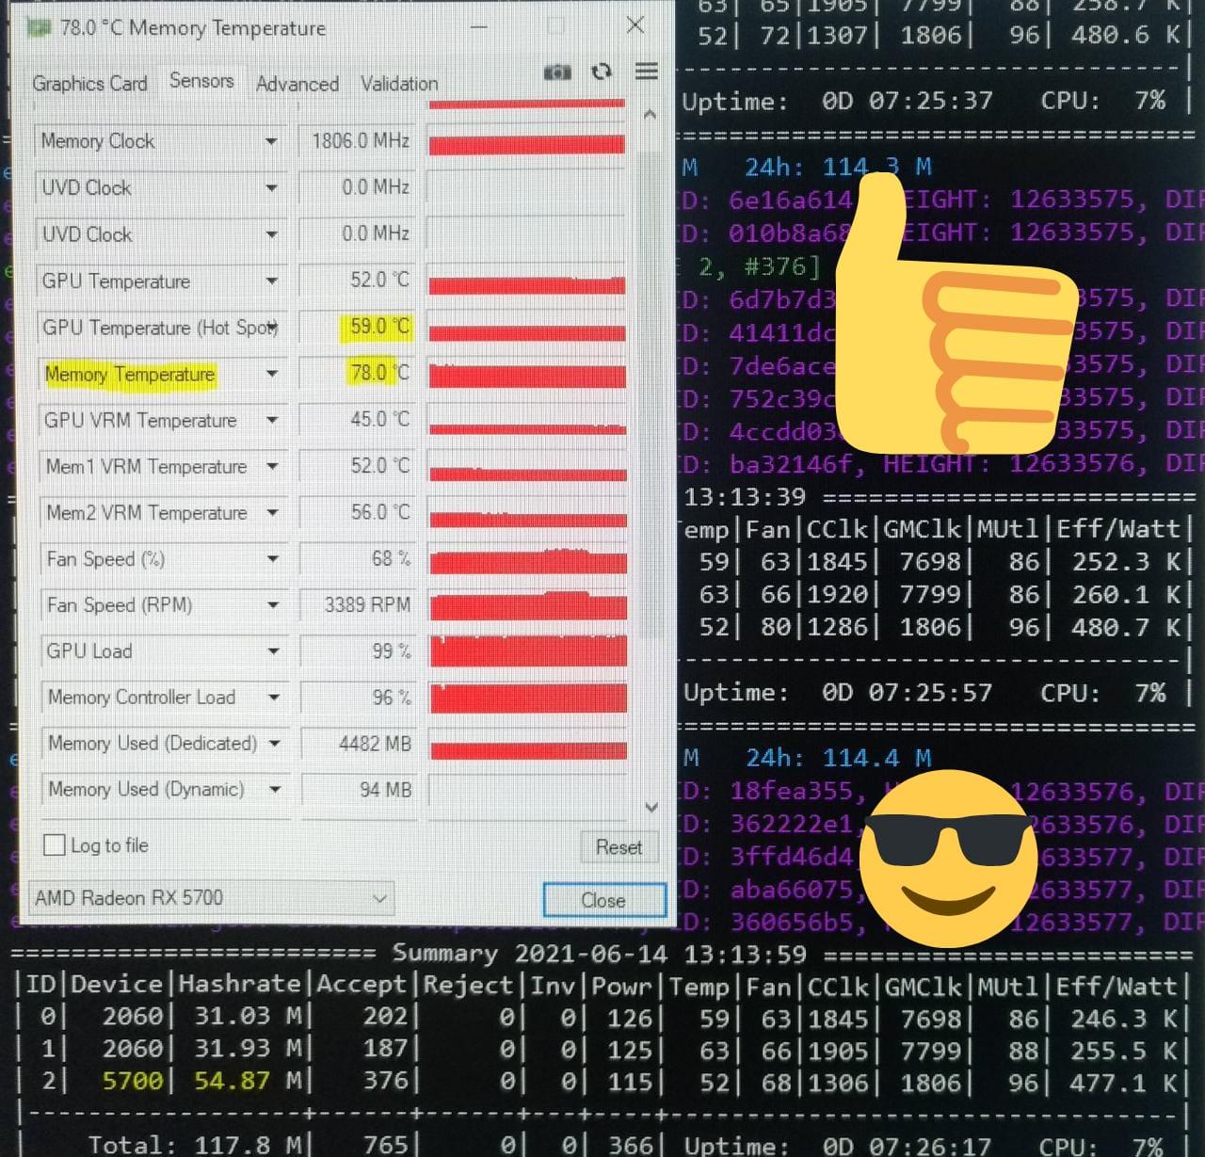Click the Eff/Watt header in summary table
1205x1157 pixels.
tap(1116, 986)
